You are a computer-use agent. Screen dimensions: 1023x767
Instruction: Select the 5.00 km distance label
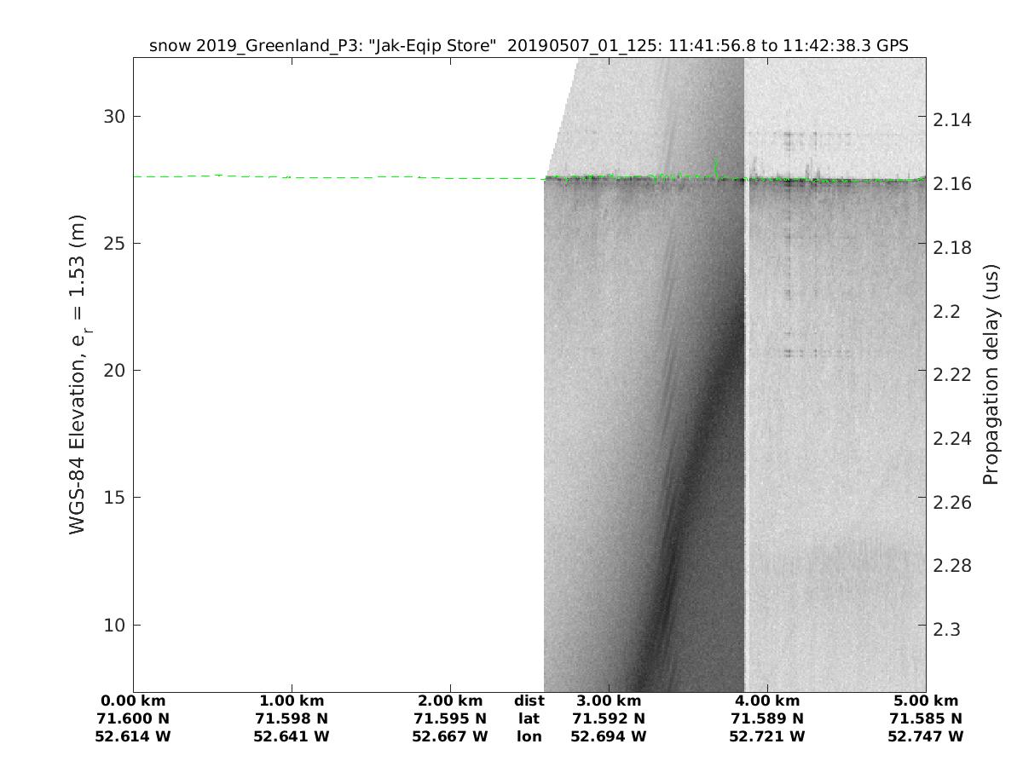925,701
